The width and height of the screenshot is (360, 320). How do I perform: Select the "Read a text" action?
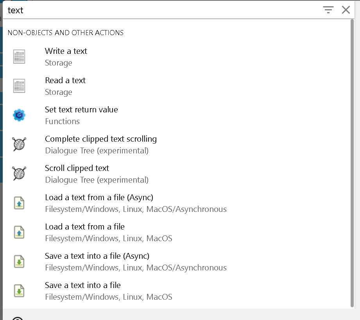[x=177, y=86]
